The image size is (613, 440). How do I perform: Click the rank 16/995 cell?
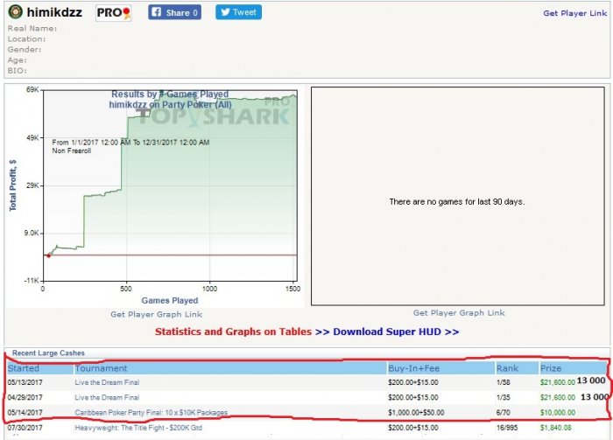pos(507,428)
